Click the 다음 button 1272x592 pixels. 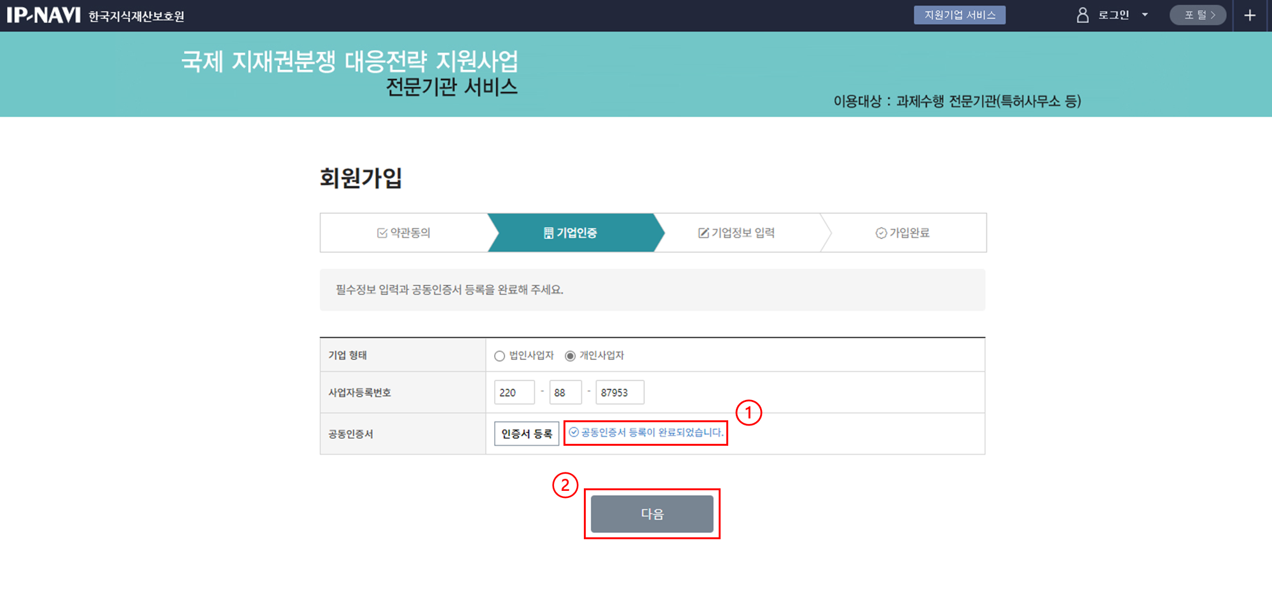pos(652,514)
